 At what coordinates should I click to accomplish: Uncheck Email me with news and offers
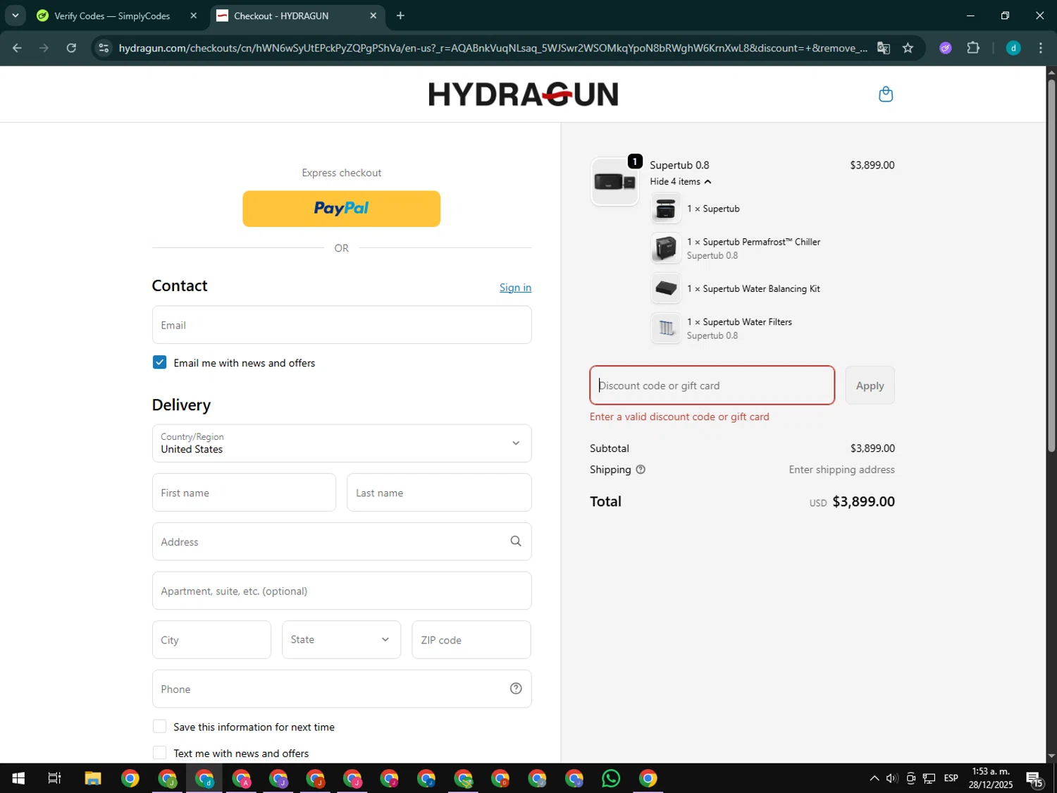point(160,362)
